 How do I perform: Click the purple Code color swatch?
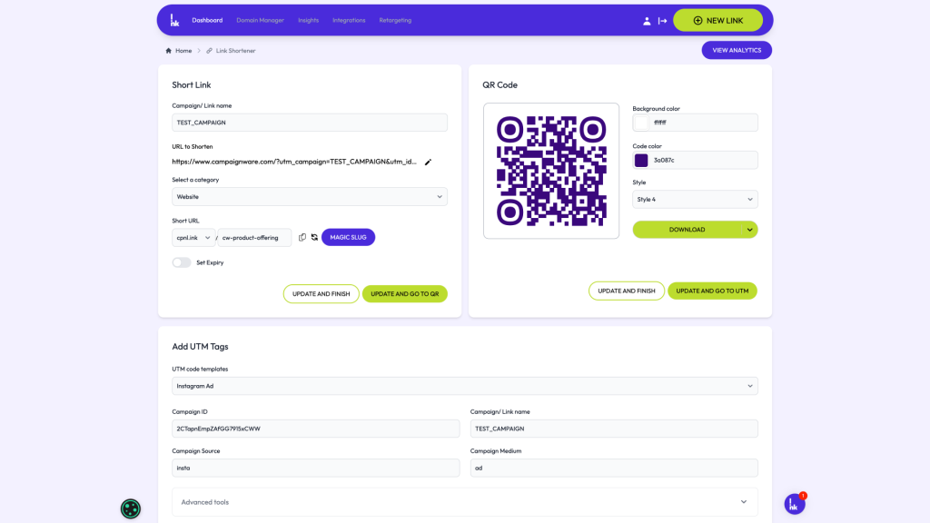coord(641,160)
